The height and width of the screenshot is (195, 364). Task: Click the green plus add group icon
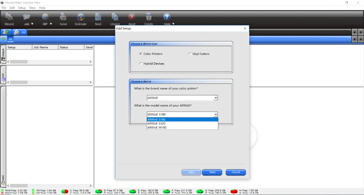pos(4,39)
